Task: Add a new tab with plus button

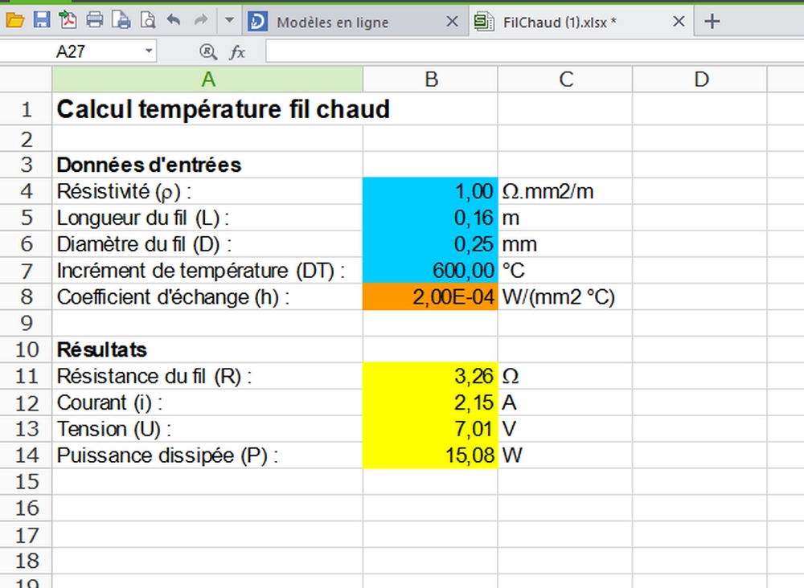Action: click(712, 22)
